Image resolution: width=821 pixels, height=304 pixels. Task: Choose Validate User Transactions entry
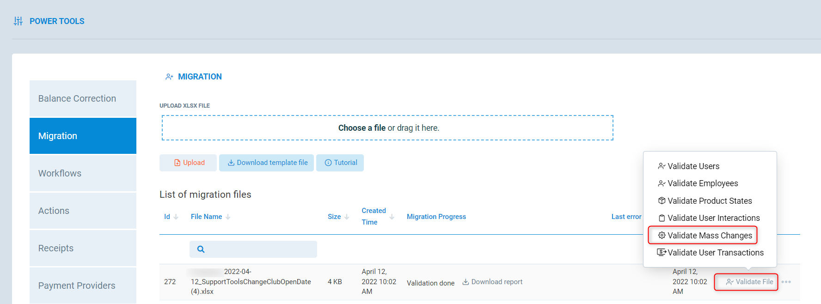(x=715, y=253)
